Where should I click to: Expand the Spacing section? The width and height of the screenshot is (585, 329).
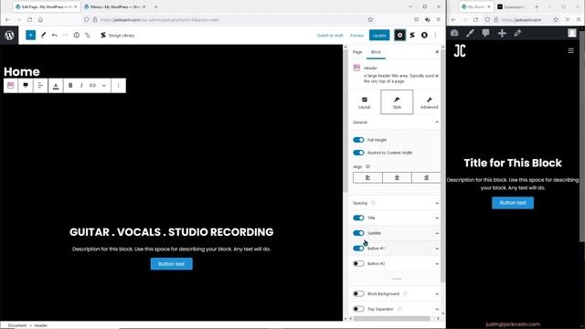coord(437,203)
